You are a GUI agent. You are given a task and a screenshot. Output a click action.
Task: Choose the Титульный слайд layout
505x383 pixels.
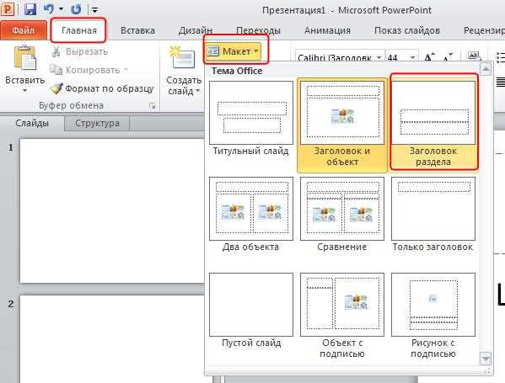click(x=251, y=119)
